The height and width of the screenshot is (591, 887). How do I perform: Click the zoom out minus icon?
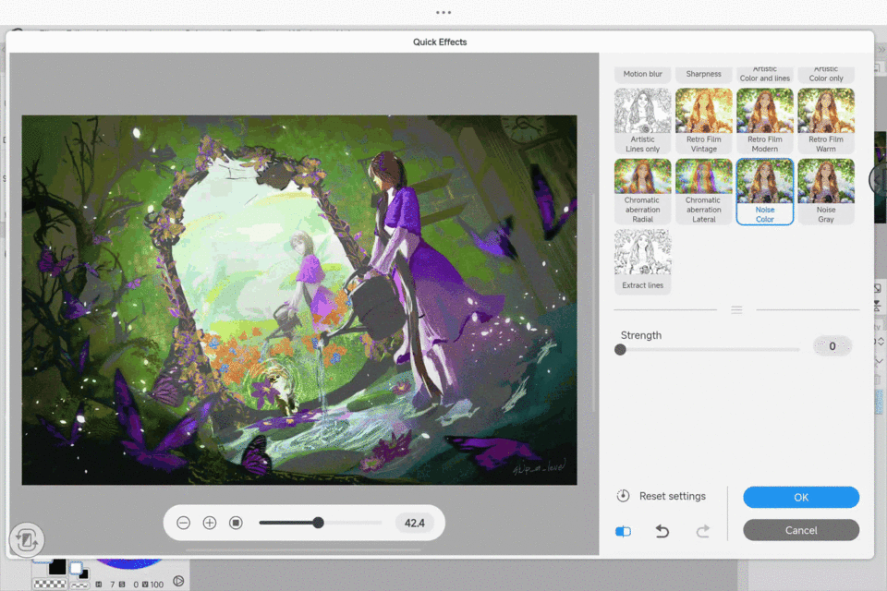coord(183,523)
